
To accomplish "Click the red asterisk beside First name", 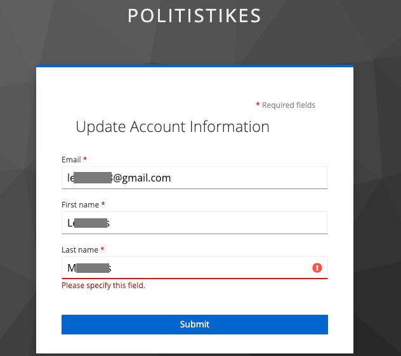I will 103,204.
